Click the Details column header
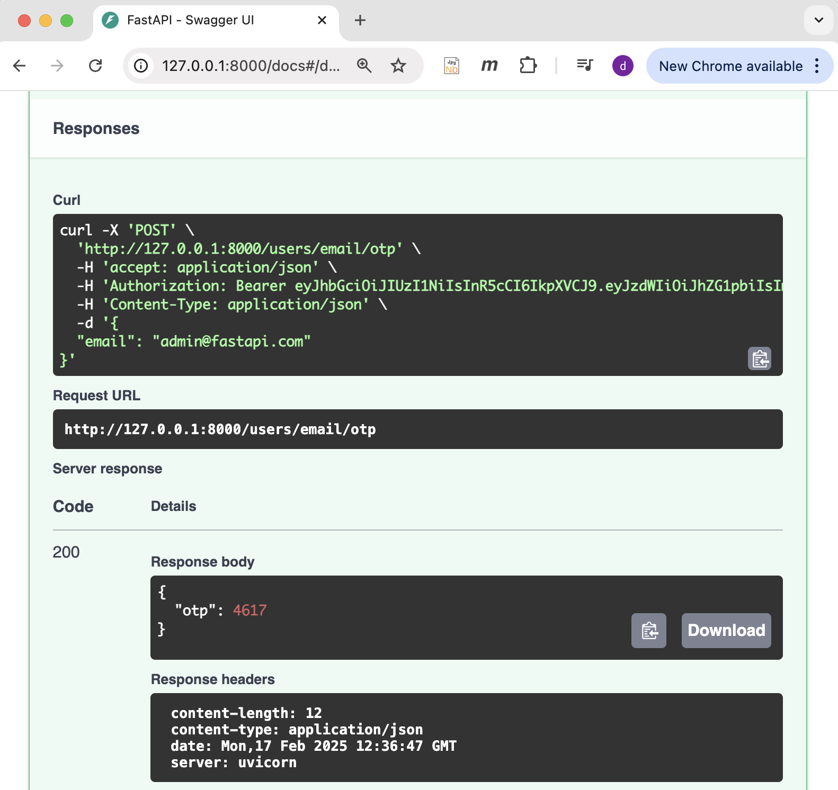838x790 pixels. tap(174, 506)
